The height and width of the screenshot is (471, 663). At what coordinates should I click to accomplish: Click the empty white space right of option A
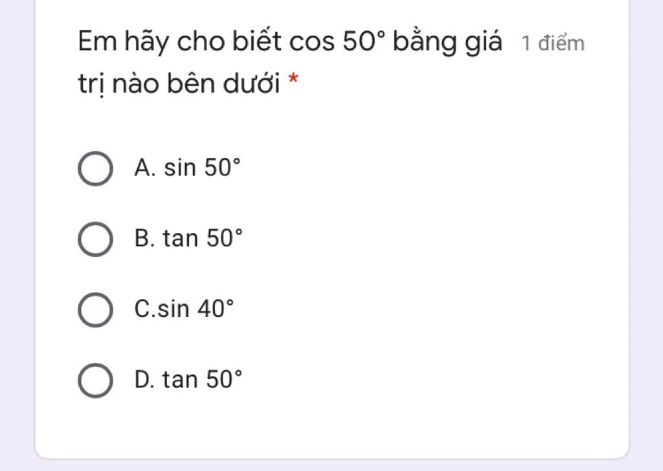[x=421, y=169]
